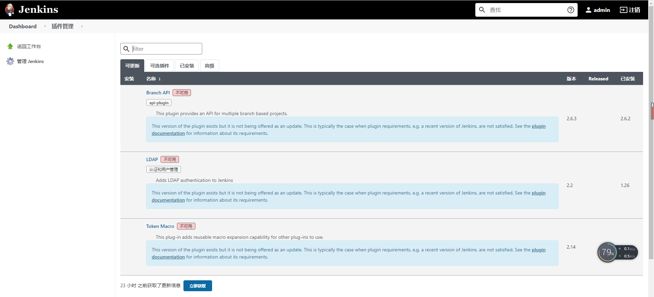654x297 pixels.
Task: Click version 2.2 in LDAP row
Action: [x=570, y=185]
